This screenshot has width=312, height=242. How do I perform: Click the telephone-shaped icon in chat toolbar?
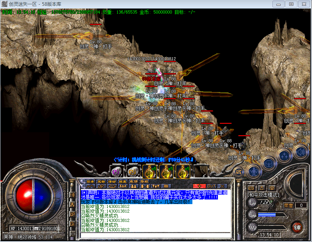[x=112, y=186]
